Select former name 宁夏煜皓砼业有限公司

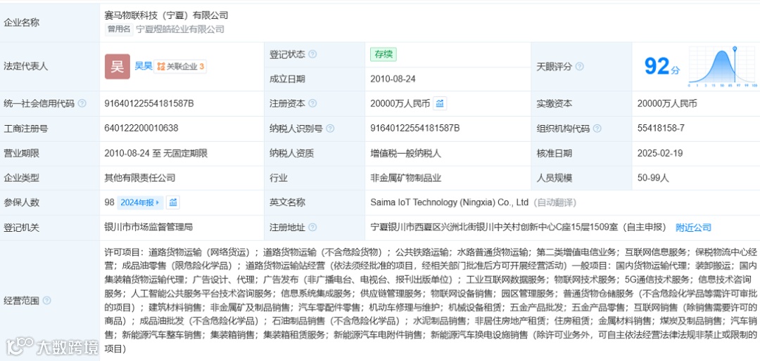pos(180,29)
